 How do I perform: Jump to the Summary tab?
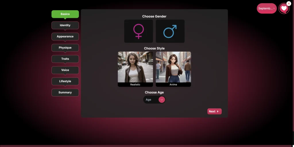click(x=65, y=92)
